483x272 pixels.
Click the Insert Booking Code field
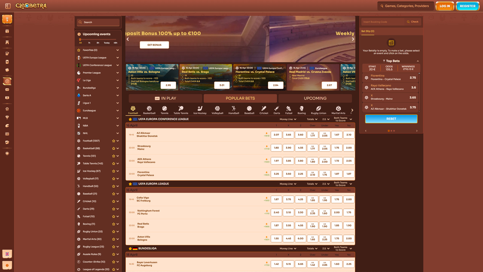383,22
